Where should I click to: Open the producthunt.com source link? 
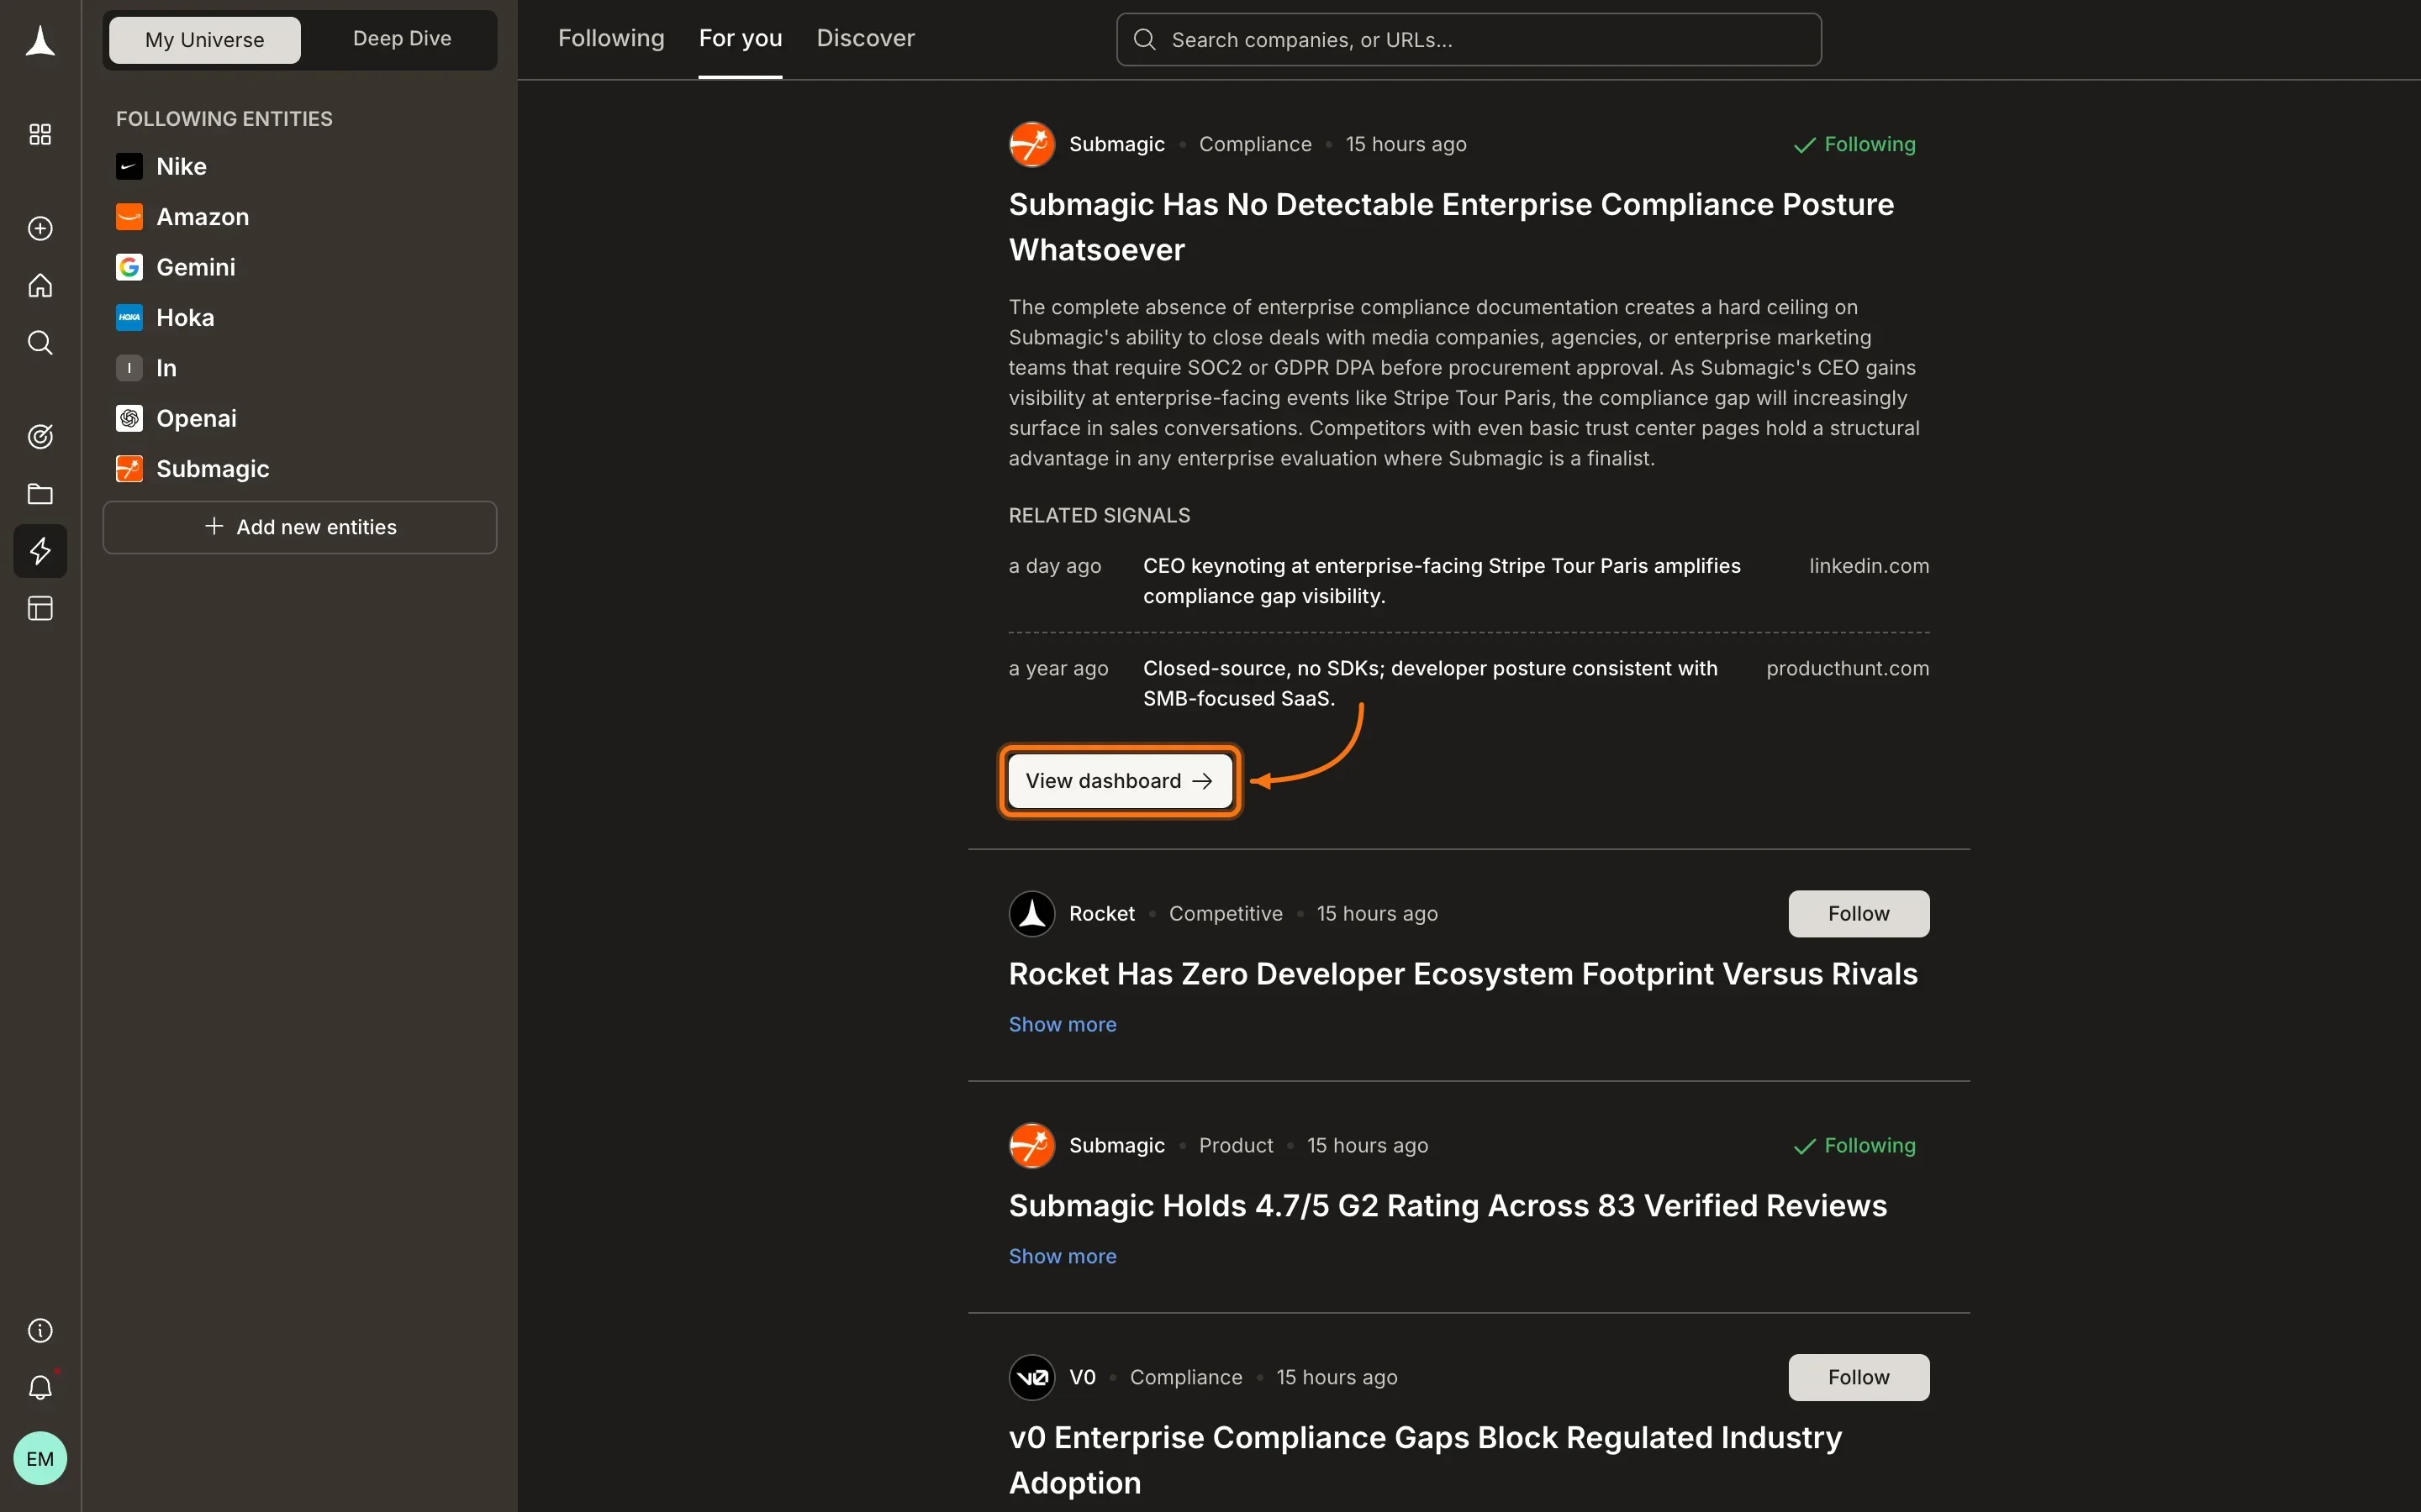pyautogui.click(x=1848, y=668)
